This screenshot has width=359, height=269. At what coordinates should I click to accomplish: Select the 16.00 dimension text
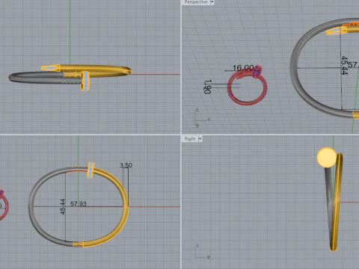pyautogui.click(x=243, y=68)
